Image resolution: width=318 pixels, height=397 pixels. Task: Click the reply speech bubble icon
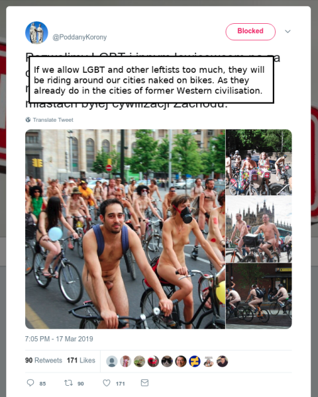pos(30,382)
